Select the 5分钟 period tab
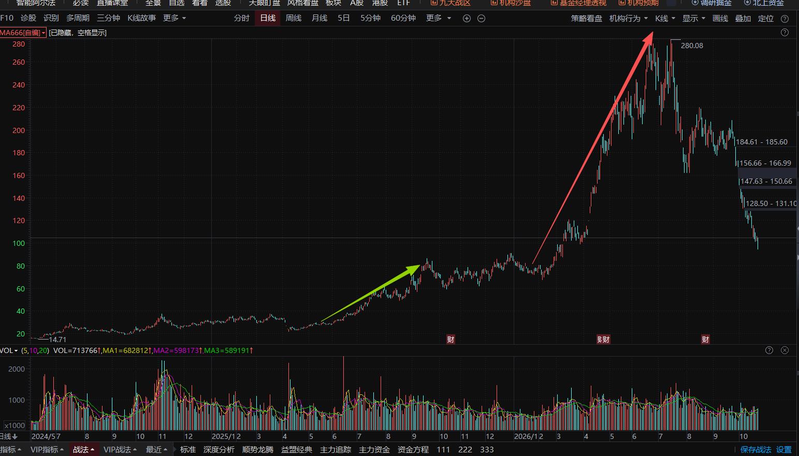Image resolution: width=799 pixels, height=456 pixels. [x=370, y=18]
